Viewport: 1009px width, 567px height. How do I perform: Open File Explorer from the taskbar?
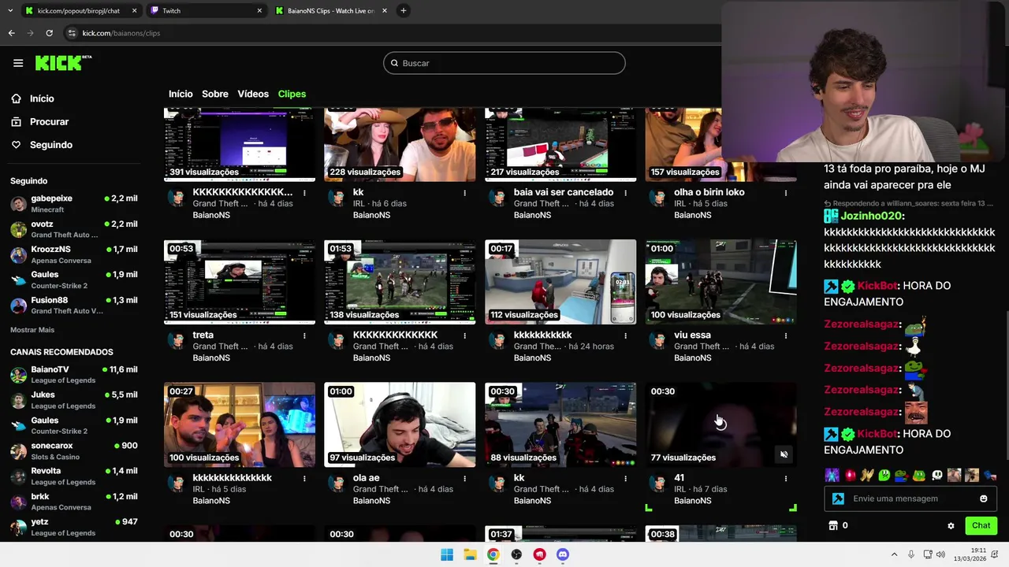coord(470,554)
